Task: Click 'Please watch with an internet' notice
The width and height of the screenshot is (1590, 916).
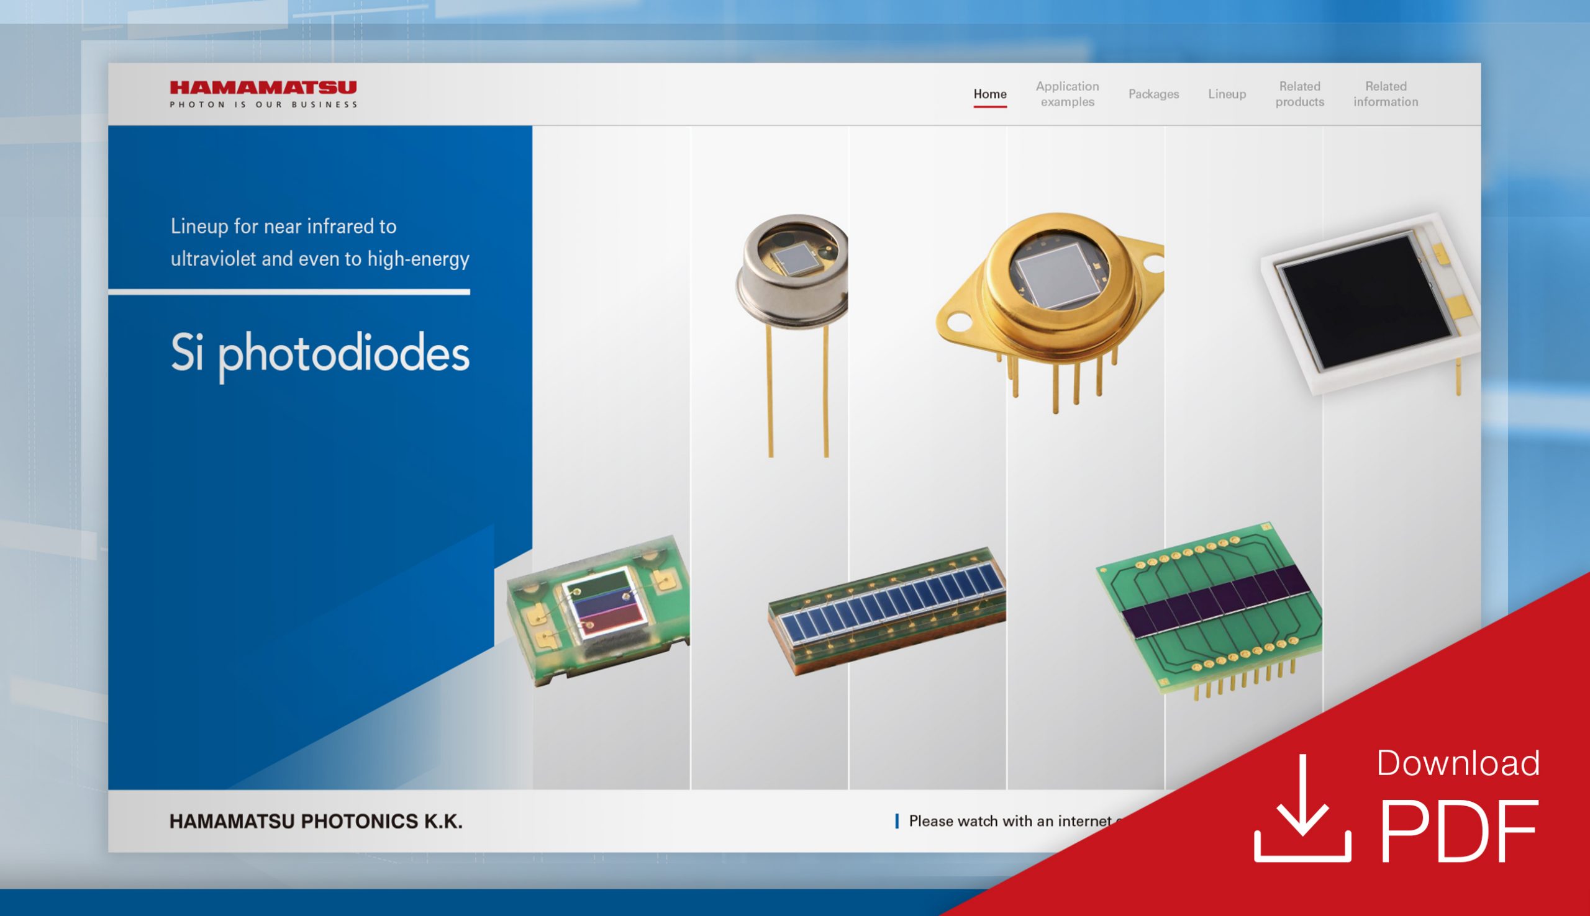Action: pos(1009,820)
